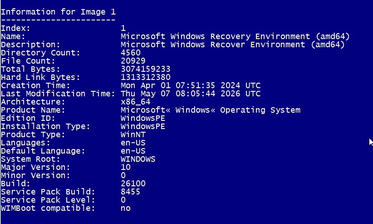Click the Default Language value en-US
373x224 pixels.
tap(133, 150)
